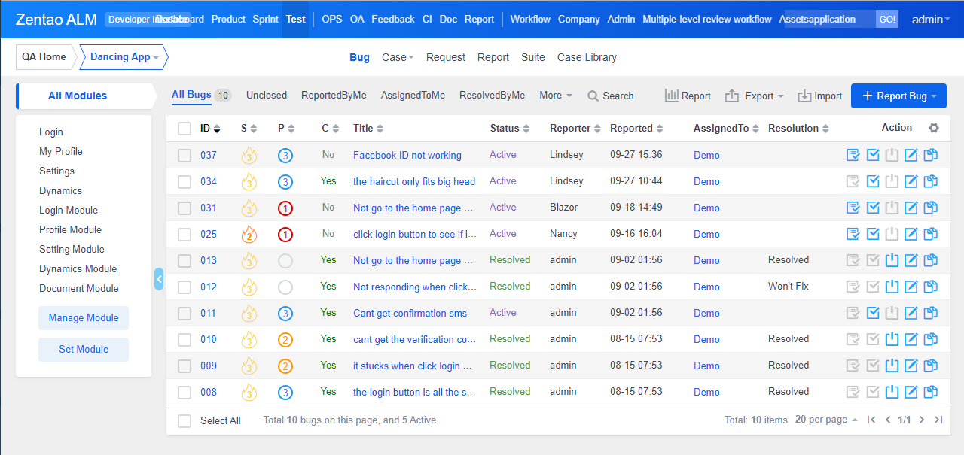Click close icon for bug 013
The image size is (964, 455).
click(x=892, y=260)
